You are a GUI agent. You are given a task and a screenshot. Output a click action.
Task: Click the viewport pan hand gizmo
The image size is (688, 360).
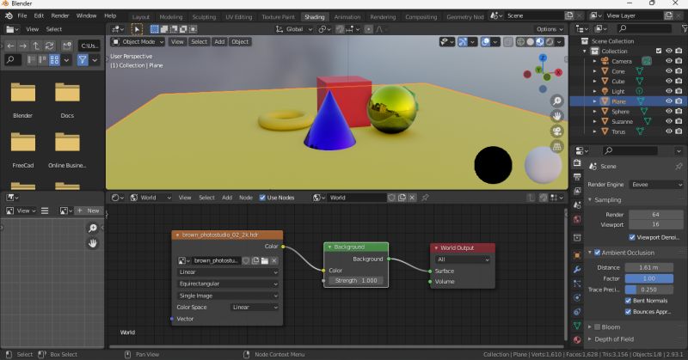tap(556, 116)
